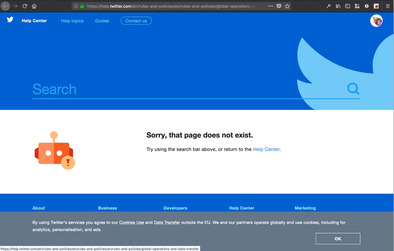
Task: Open the hamburger menu
Action: point(388,6)
